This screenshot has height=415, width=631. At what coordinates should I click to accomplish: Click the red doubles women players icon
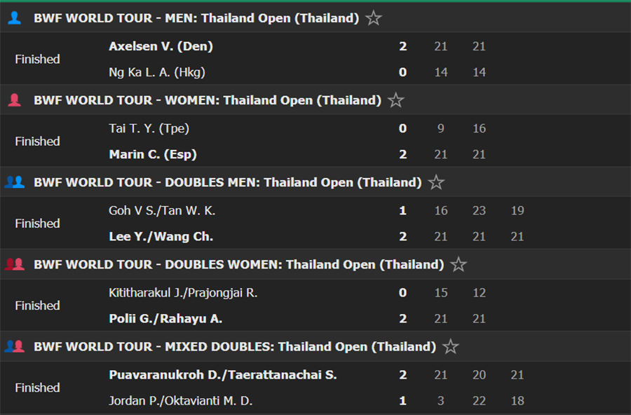(15, 264)
